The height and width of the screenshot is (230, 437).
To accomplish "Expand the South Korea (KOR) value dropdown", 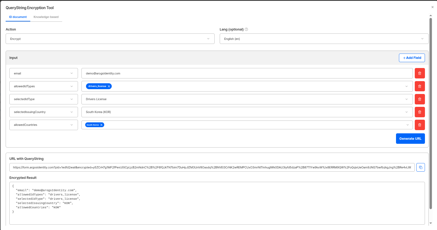I will click(x=247, y=112).
